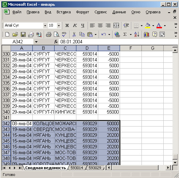Expand the Name Box dropdown arrow
The image size is (179, 178).
[36, 42]
